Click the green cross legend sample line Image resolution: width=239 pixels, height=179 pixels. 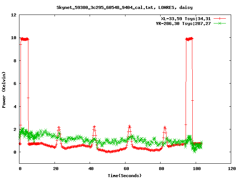(220, 23)
